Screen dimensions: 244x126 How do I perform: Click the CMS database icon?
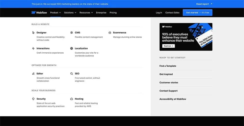(72, 33)
